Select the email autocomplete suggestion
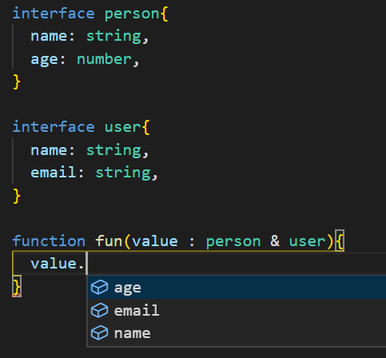The width and height of the screenshot is (386, 358). (237, 310)
